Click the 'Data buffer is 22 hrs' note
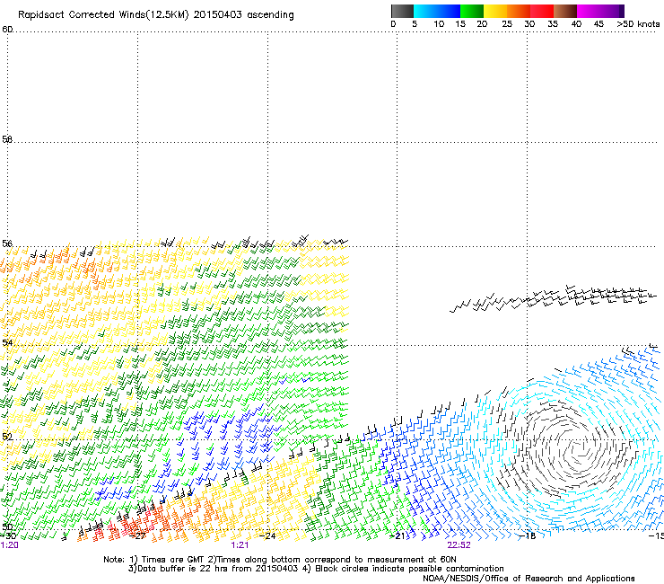664x584 pixels. [x=316, y=569]
